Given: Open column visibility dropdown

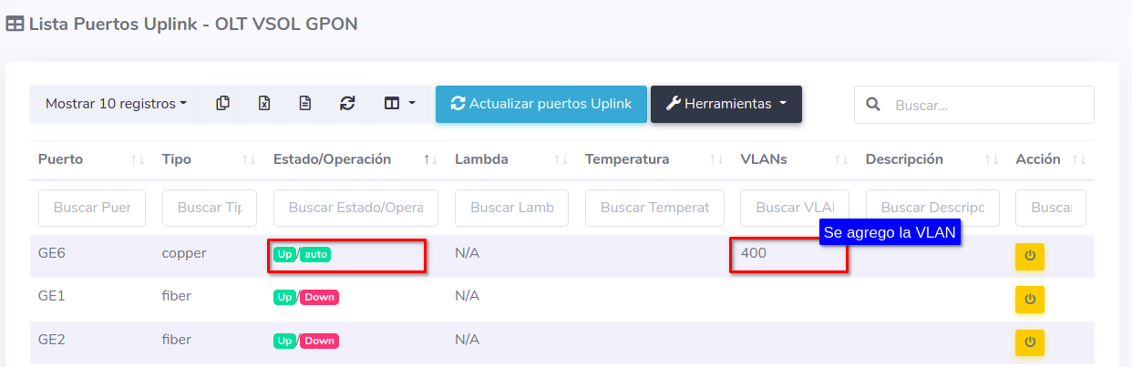Looking at the screenshot, I should tap(399, 104).
